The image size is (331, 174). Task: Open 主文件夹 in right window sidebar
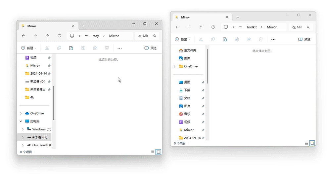pos(188,50)
